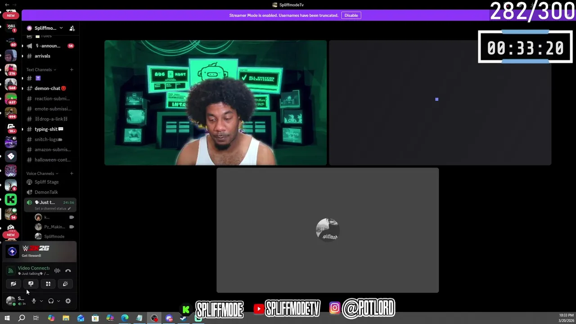
Task: Create channel with plus next to Text Channels
Action: [72, 70]
